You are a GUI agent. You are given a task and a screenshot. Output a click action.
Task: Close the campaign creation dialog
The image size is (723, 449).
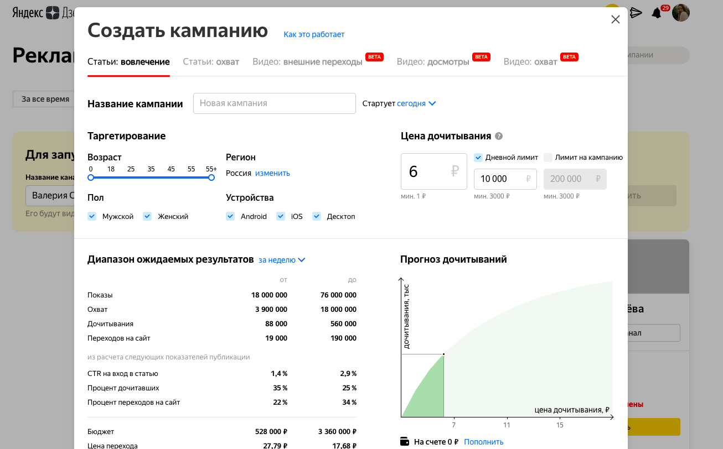(x=615, y=20)
